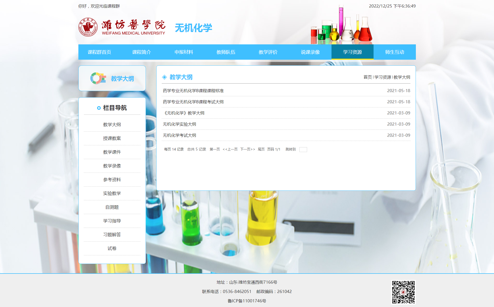Go to next page with 下一页>>

tap(247, 149)
